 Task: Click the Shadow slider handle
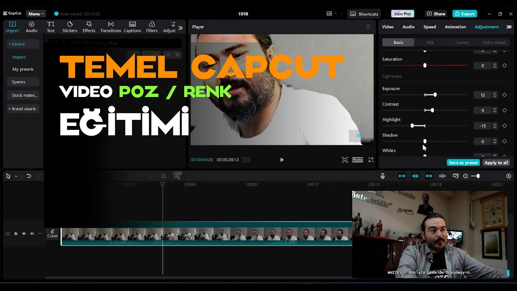pyautogui.click(x=425, y=141)
